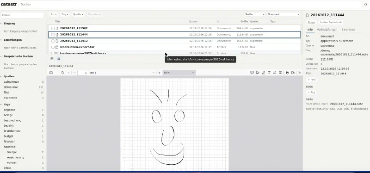Click the zoom in plus icon
Viewport: 370px width, 173px height.
point(159,73)
